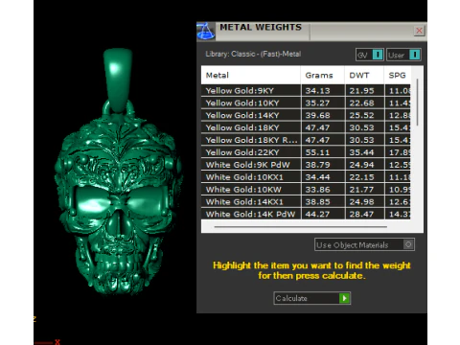Click the 25.52 DWT value

pyautogui.click(x=361, y=115)
